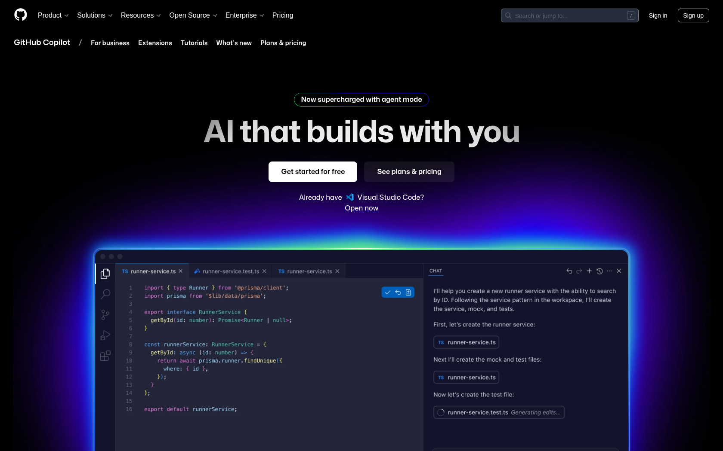This screenshot has height=451, width=723.
Task: Click 'First, let's create the runner service:' text
Action: [x=484, y=325]
